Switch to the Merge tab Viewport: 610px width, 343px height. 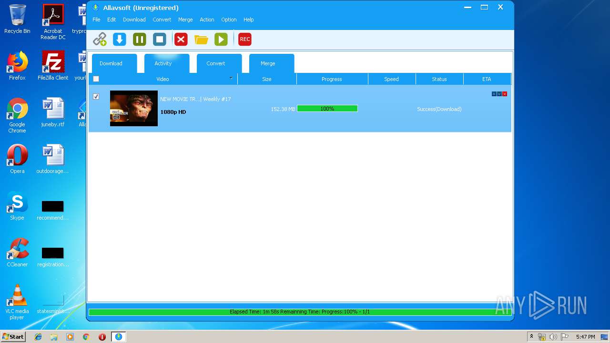click(x=272, y=63)
